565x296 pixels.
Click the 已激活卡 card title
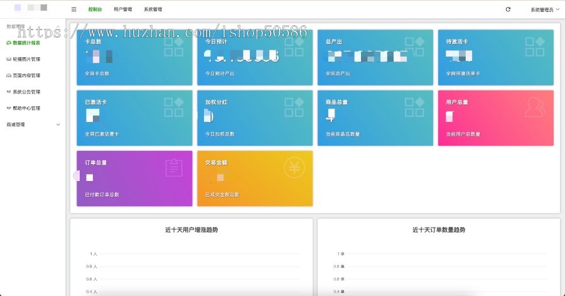coord(96,102)
